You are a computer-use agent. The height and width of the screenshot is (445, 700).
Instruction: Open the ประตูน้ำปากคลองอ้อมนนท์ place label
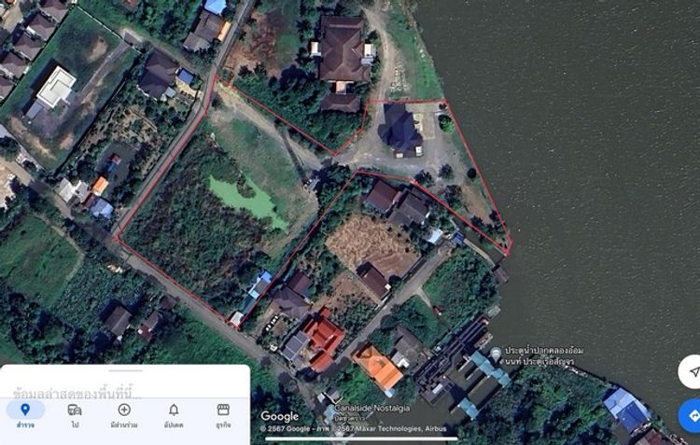[x=544, y=355]
